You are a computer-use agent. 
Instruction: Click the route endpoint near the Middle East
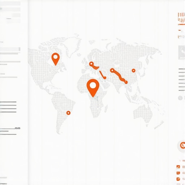point(105,78)
